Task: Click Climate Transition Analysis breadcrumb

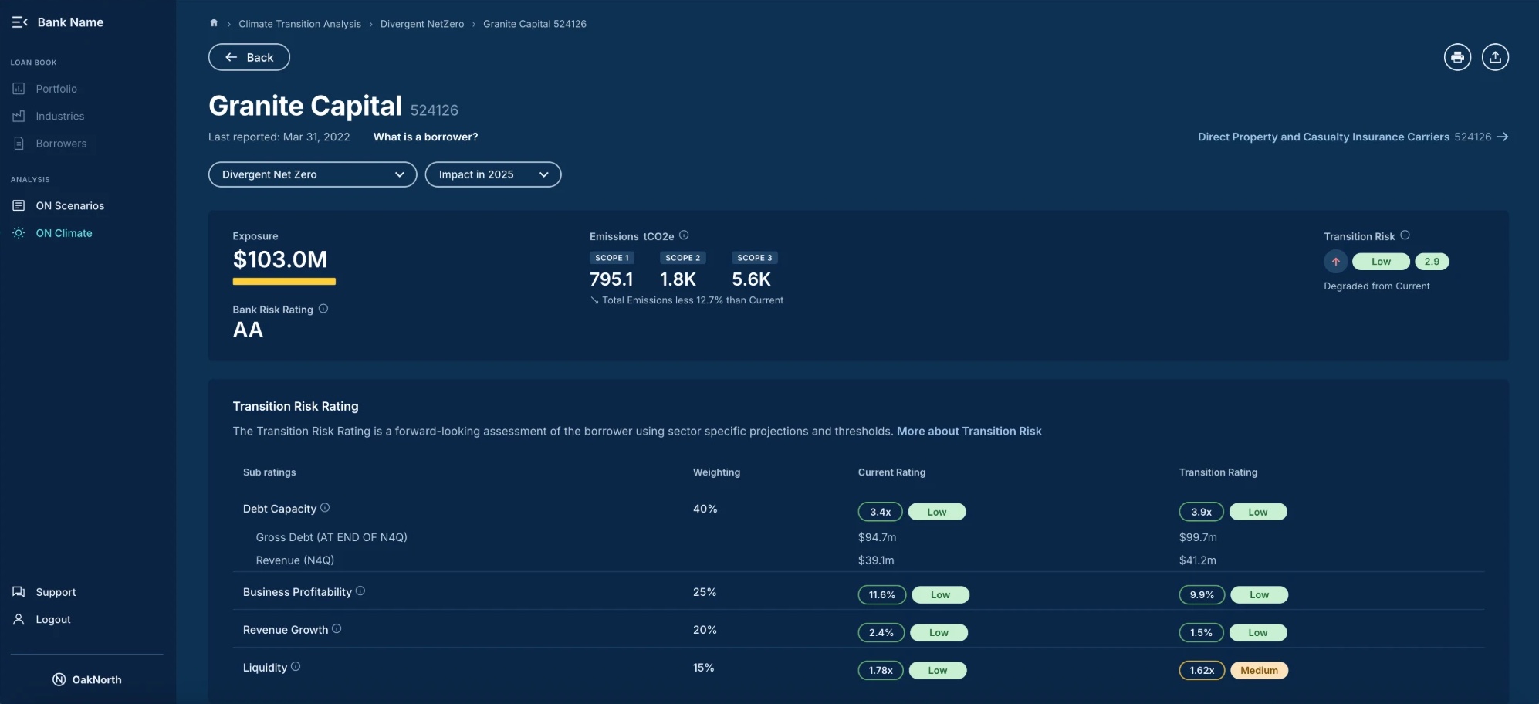Action: [299, 24]
